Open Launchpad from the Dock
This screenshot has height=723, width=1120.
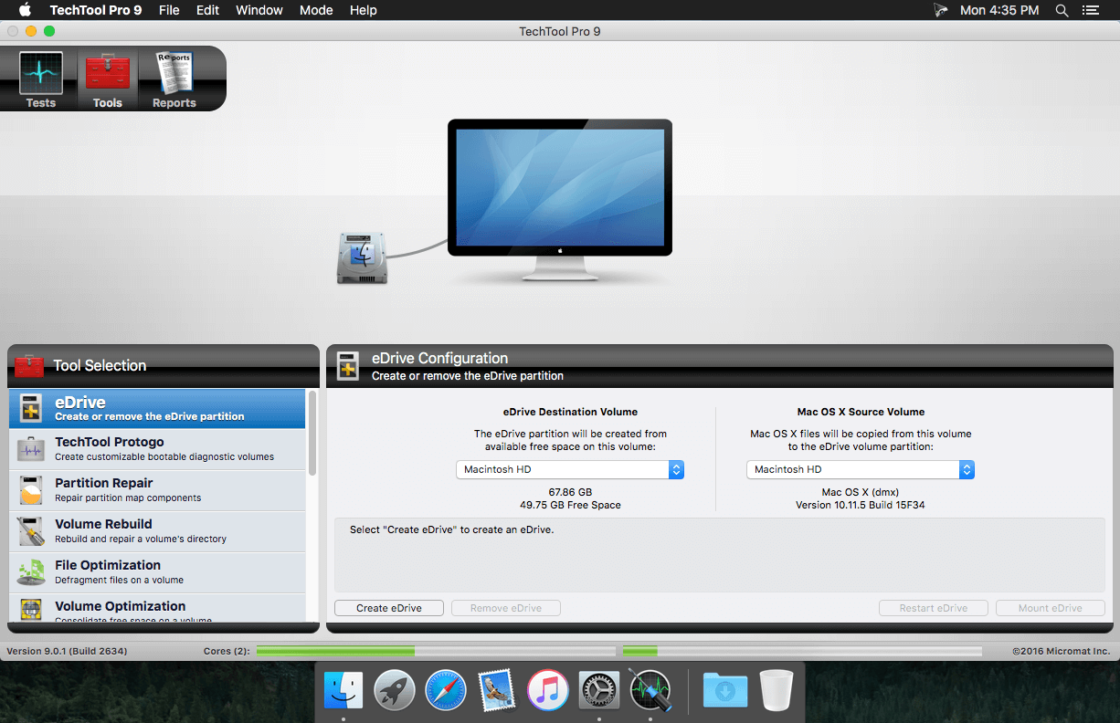[x=395, y=691]
